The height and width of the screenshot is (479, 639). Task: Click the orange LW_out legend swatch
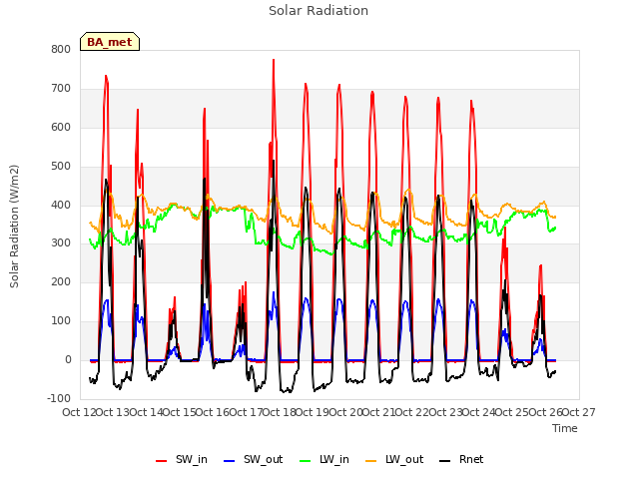pyautogui.click(x=371, y=461)
